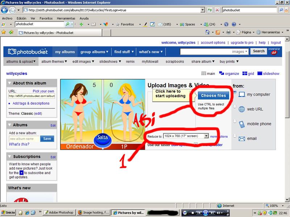Open the Herramientas menu in the menu bar
Viewport: 290px width, 217px height.
coord(66,18)
